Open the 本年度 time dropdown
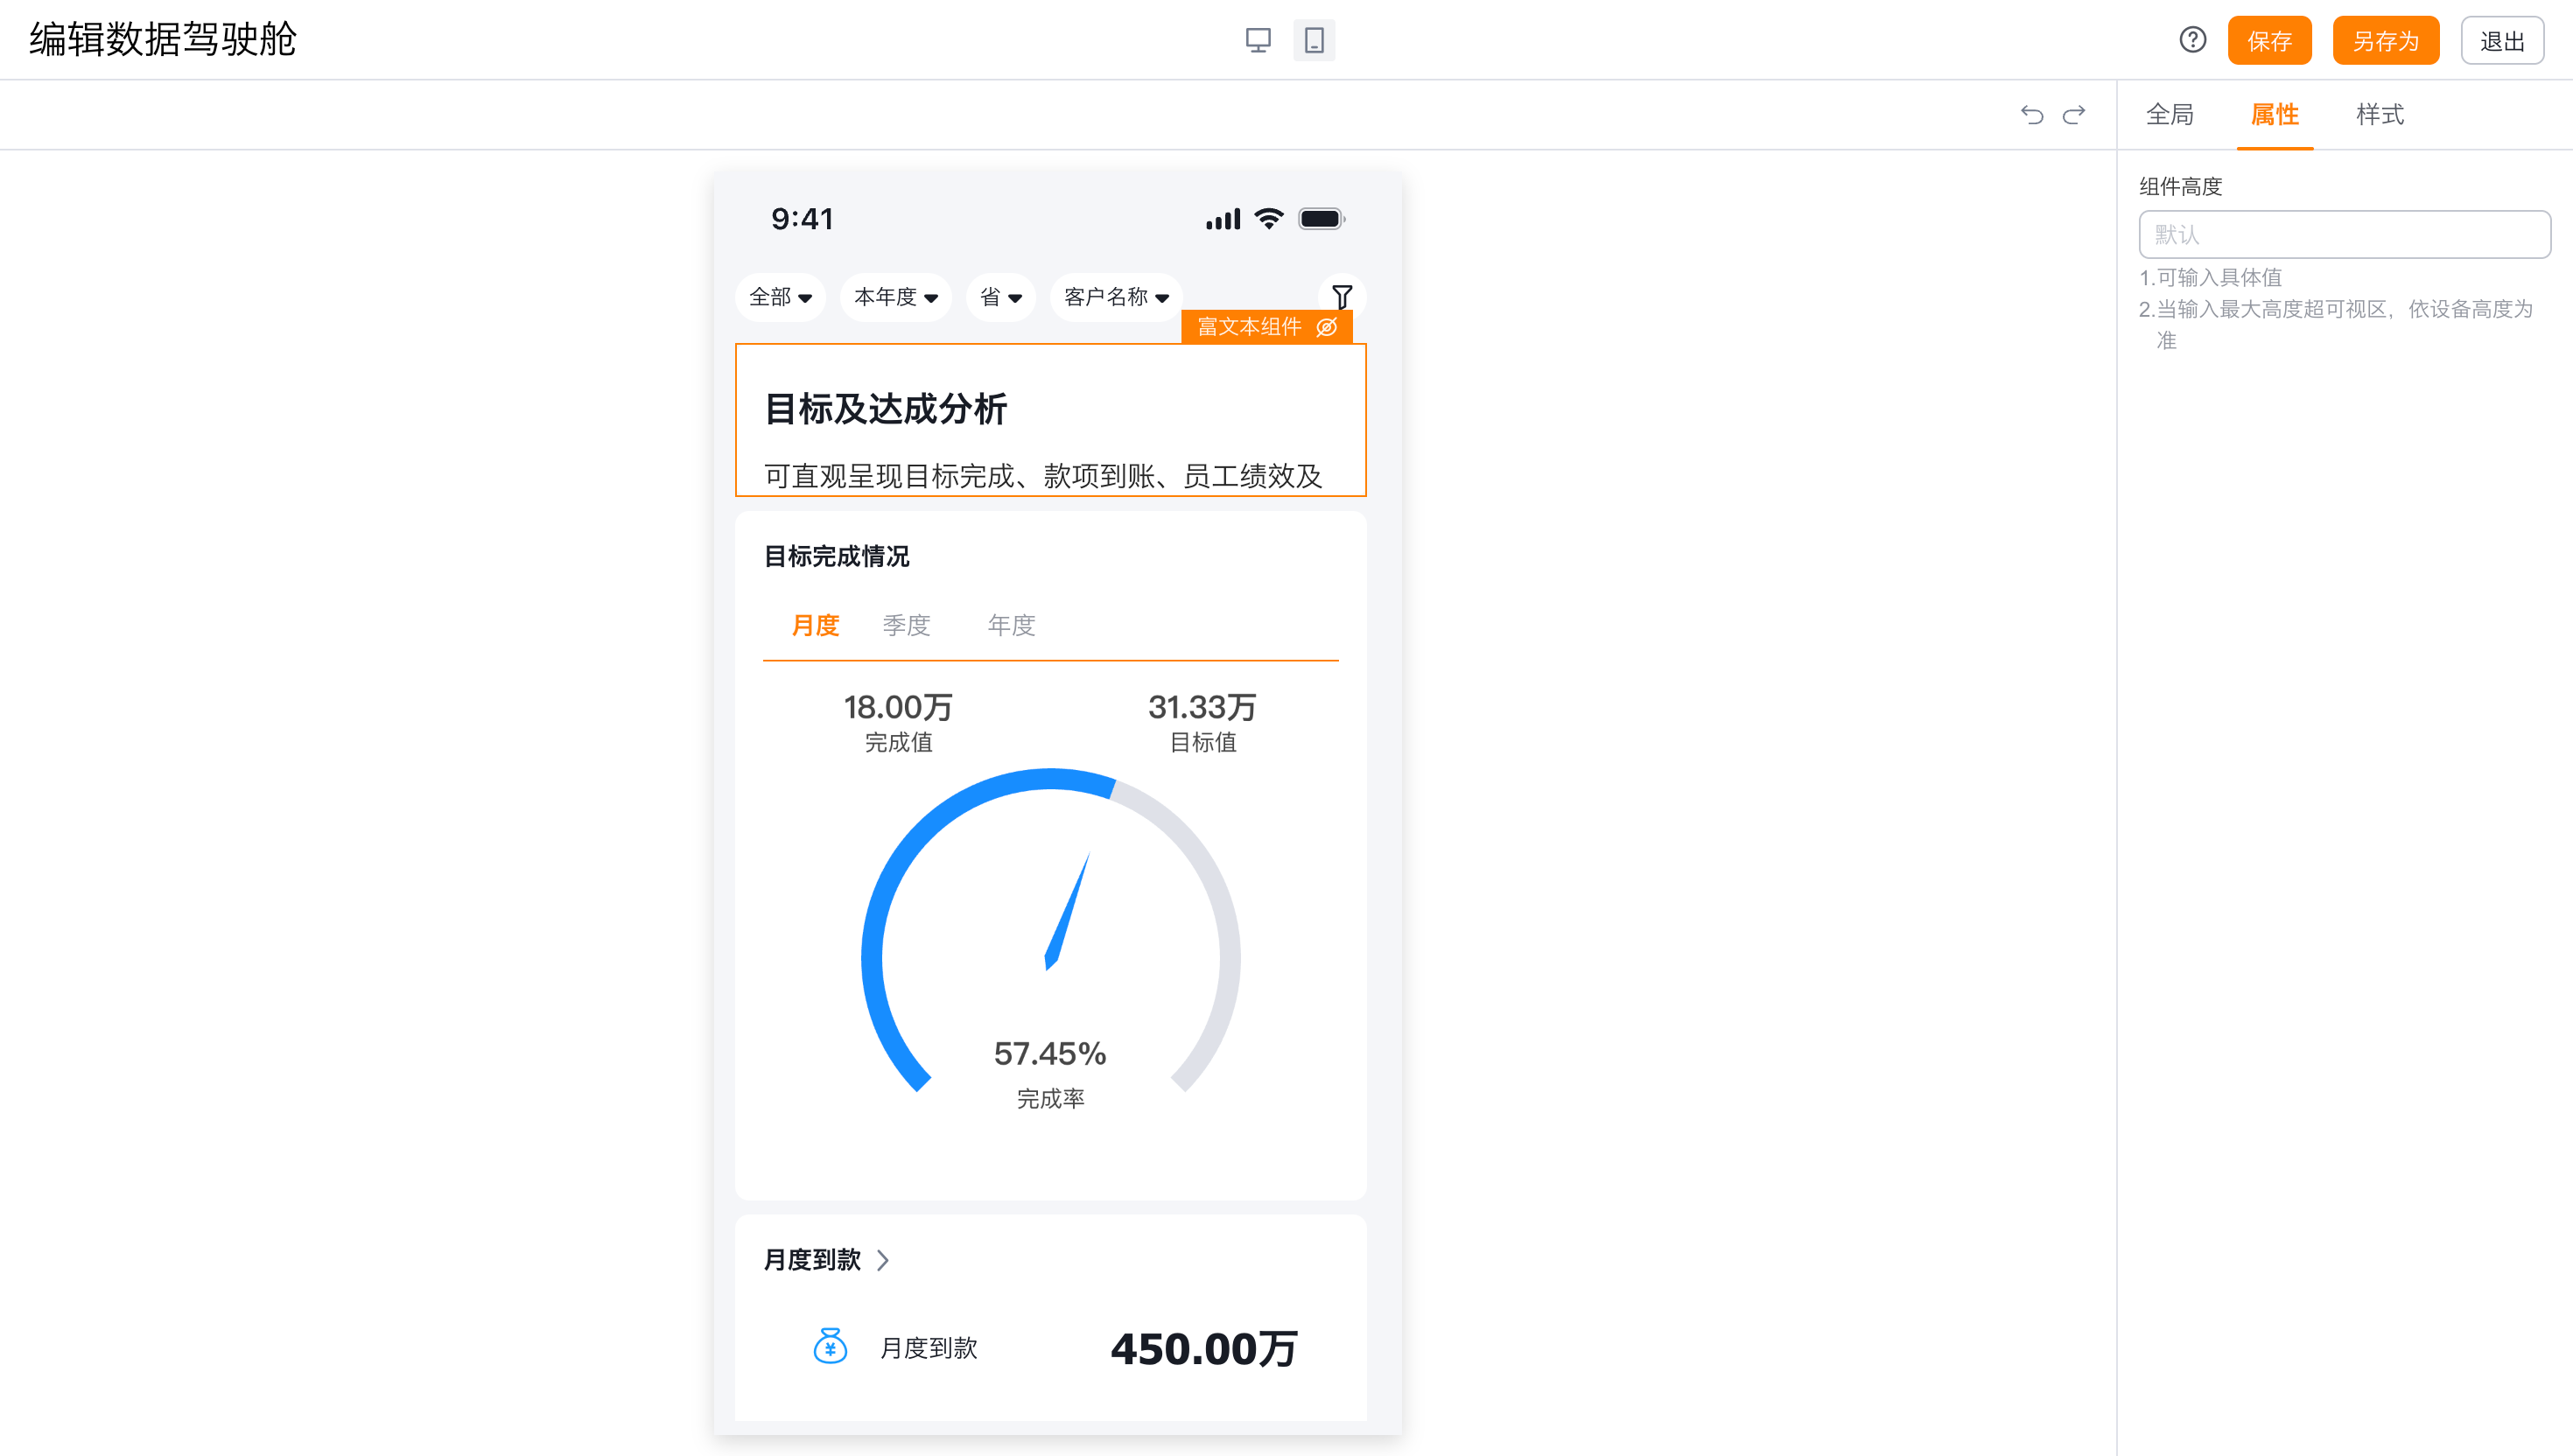The width and height of the screenshot is (2573, 1456). (895, 297)
